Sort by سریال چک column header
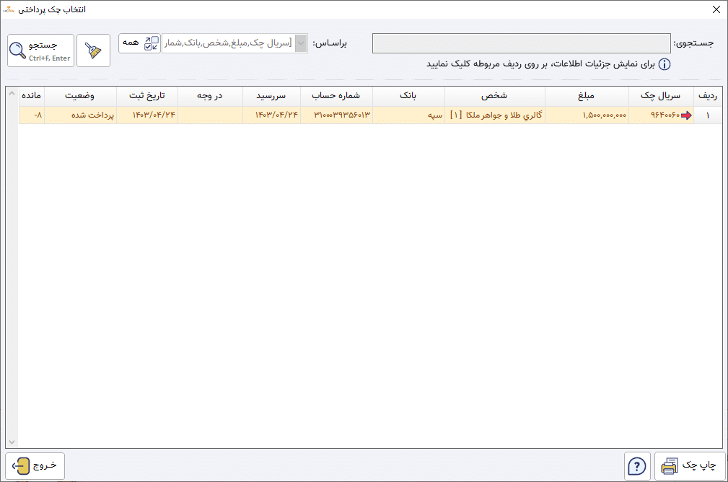728x482 pixels. [661, 96]
